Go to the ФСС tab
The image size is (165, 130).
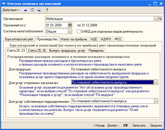click(118, 39)
